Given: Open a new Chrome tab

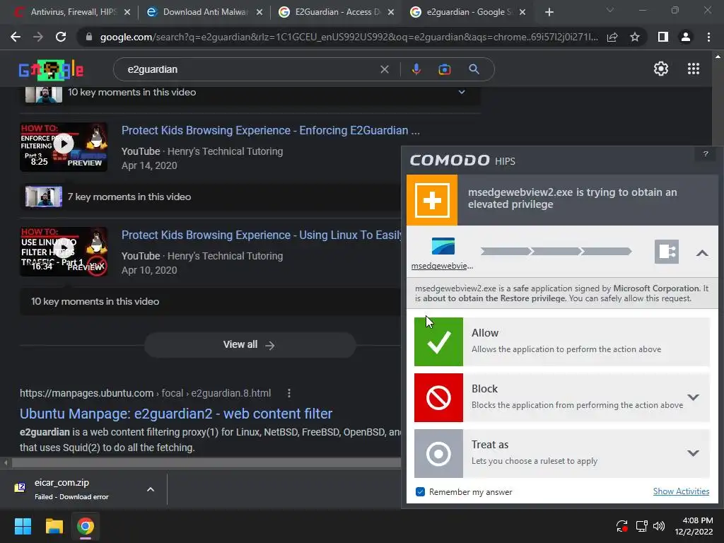Looking at the screenshot, I should point(549,12).
